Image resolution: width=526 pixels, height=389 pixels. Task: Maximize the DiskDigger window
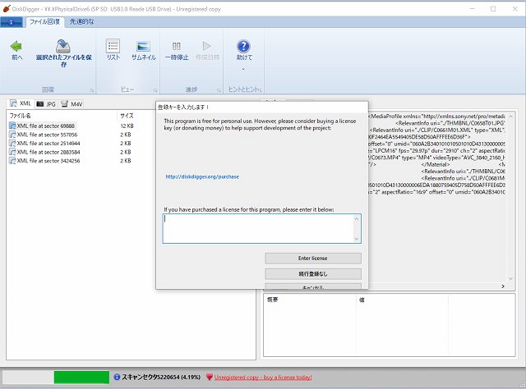pyautogui.click(x=493, y=9)
